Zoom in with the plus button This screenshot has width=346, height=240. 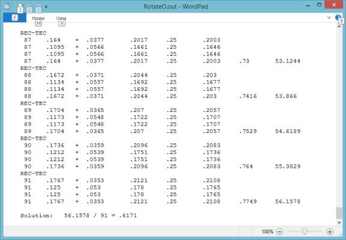pos(330,232)
